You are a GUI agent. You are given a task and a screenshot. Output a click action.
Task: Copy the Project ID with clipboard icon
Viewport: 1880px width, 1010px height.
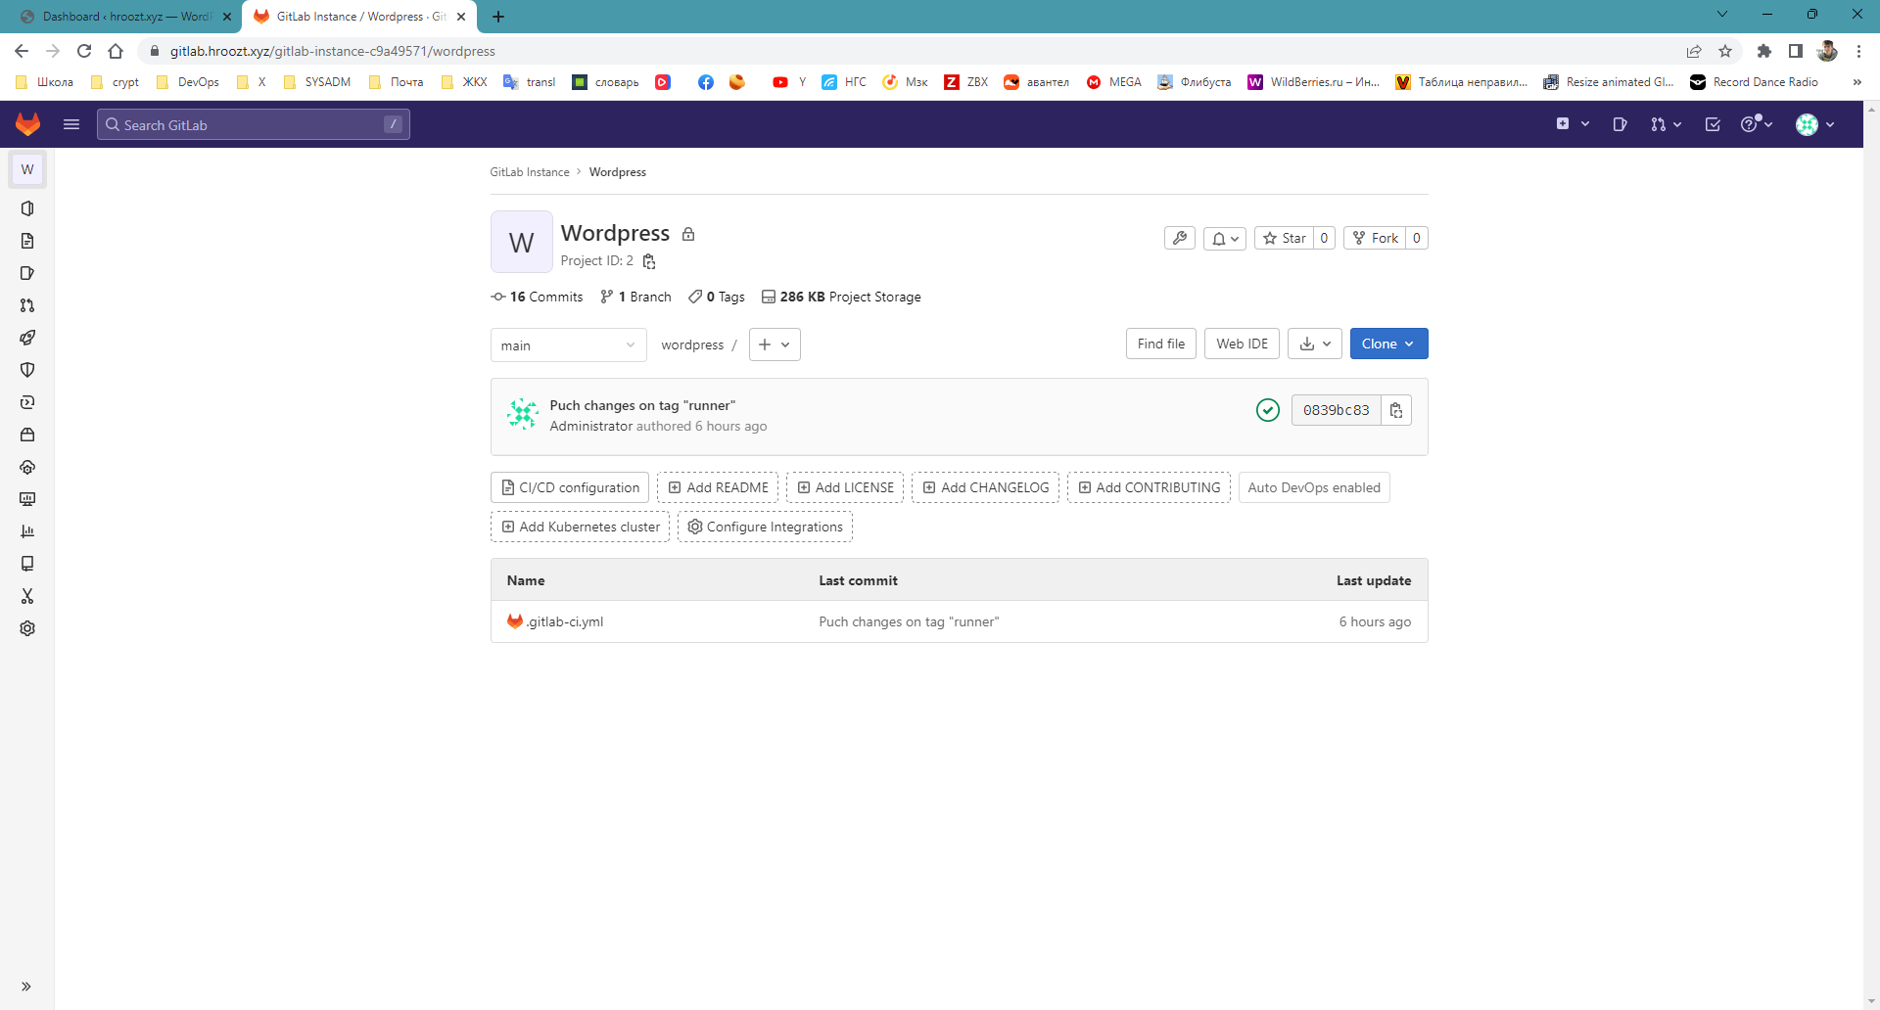(x=648, y=261)
